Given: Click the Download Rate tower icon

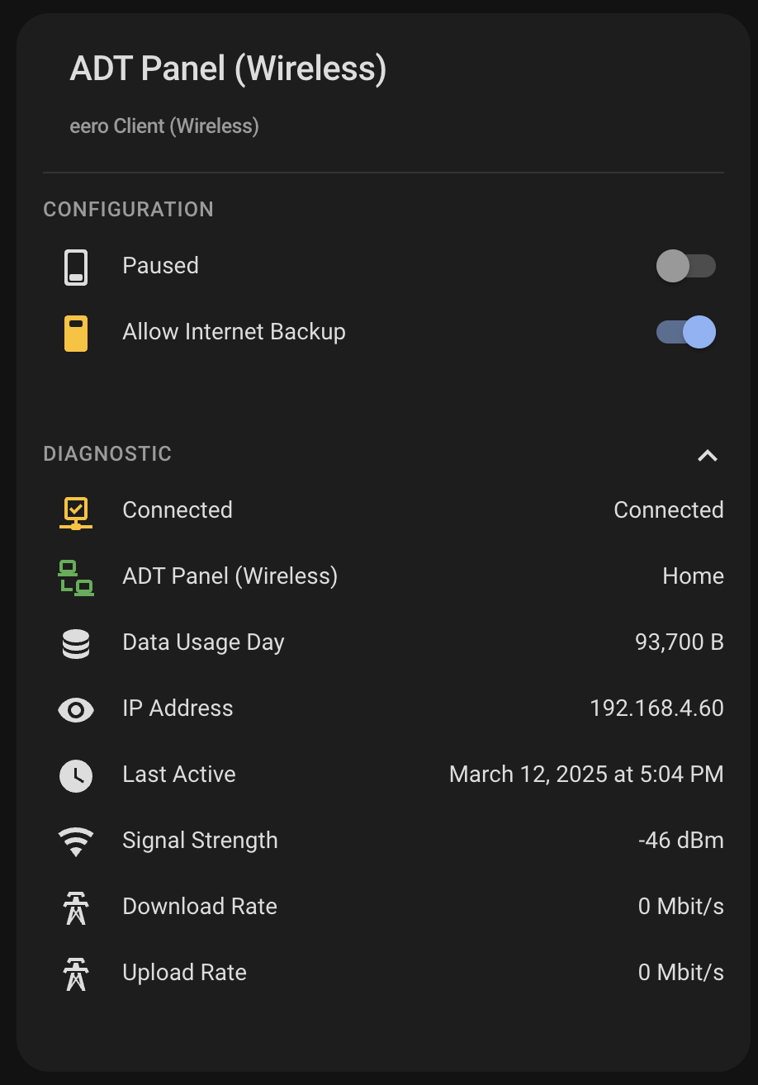Looking at the screenshot, I should point(76,907).
